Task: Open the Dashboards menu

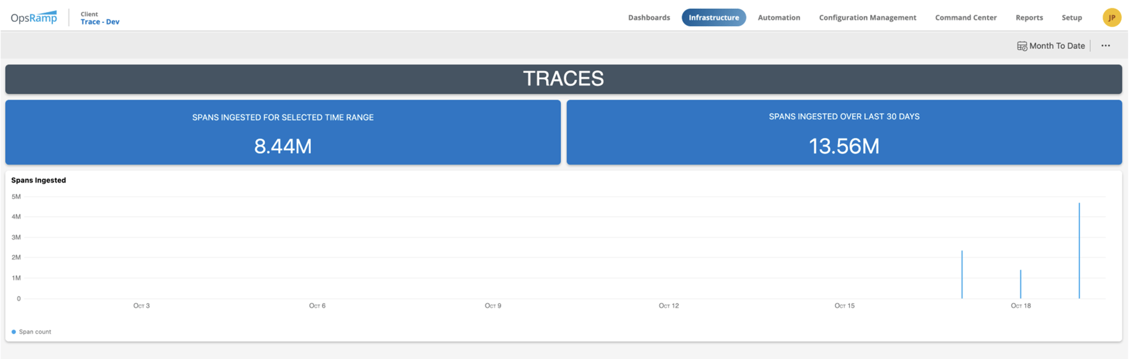Action: (648, 17)
